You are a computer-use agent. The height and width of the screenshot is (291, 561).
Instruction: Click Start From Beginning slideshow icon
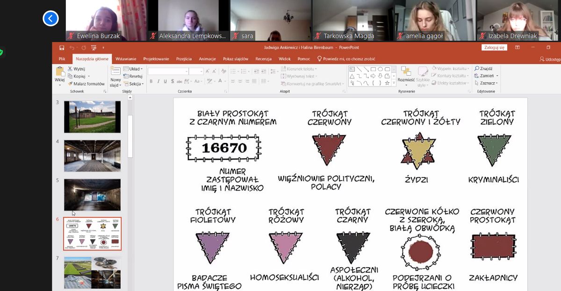(x=93, y=48)
